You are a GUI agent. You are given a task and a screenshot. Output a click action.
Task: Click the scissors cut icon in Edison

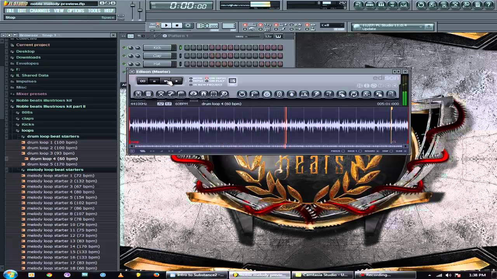(161, 94)
